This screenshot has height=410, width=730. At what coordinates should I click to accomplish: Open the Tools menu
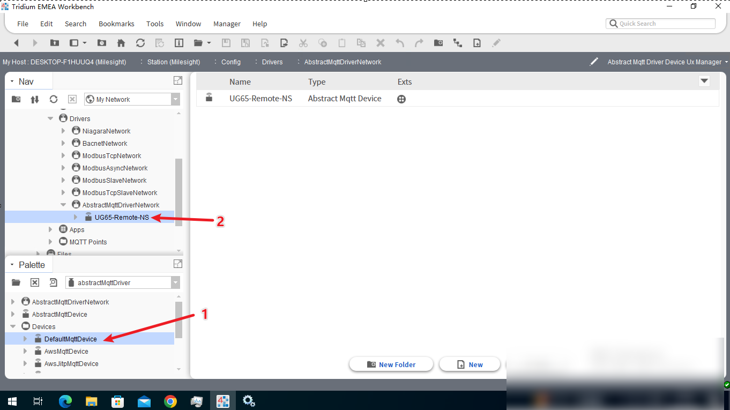(x=155, y=24)
